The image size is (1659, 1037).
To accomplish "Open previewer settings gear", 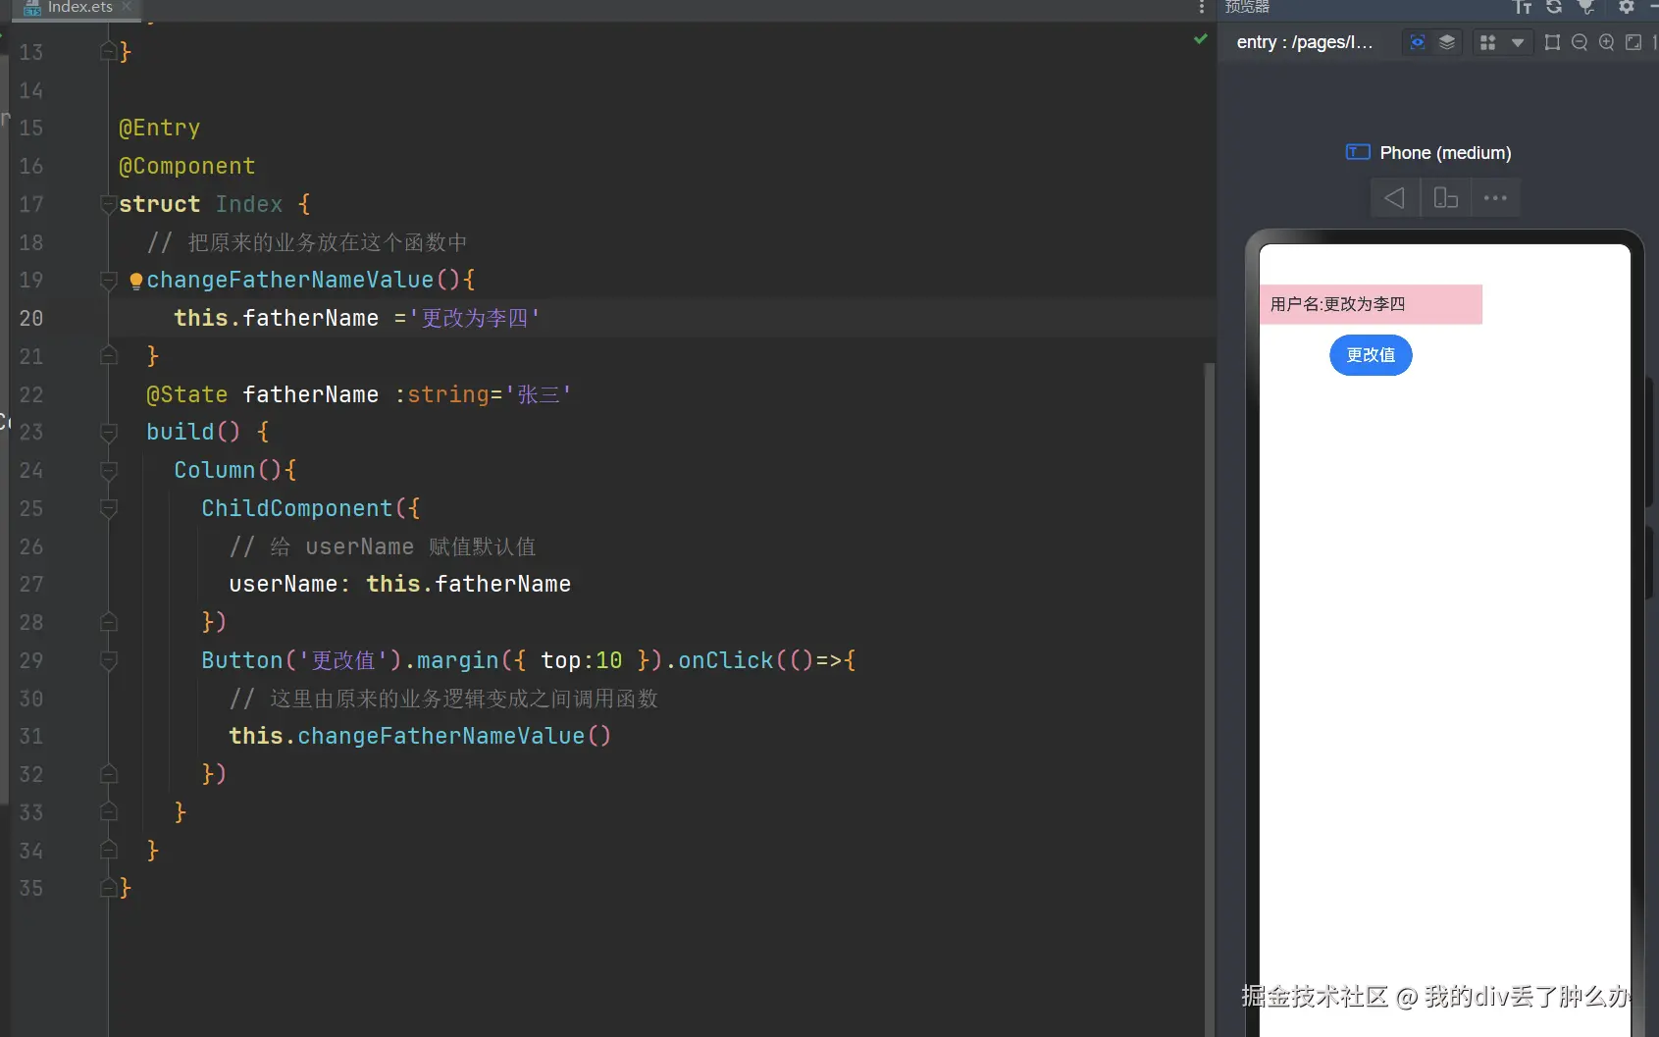I will point(1627,7).
